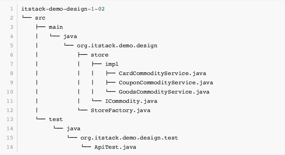Select the src folder entry
The width and height of the screenshot is (285, 155).
pos(40,18)
